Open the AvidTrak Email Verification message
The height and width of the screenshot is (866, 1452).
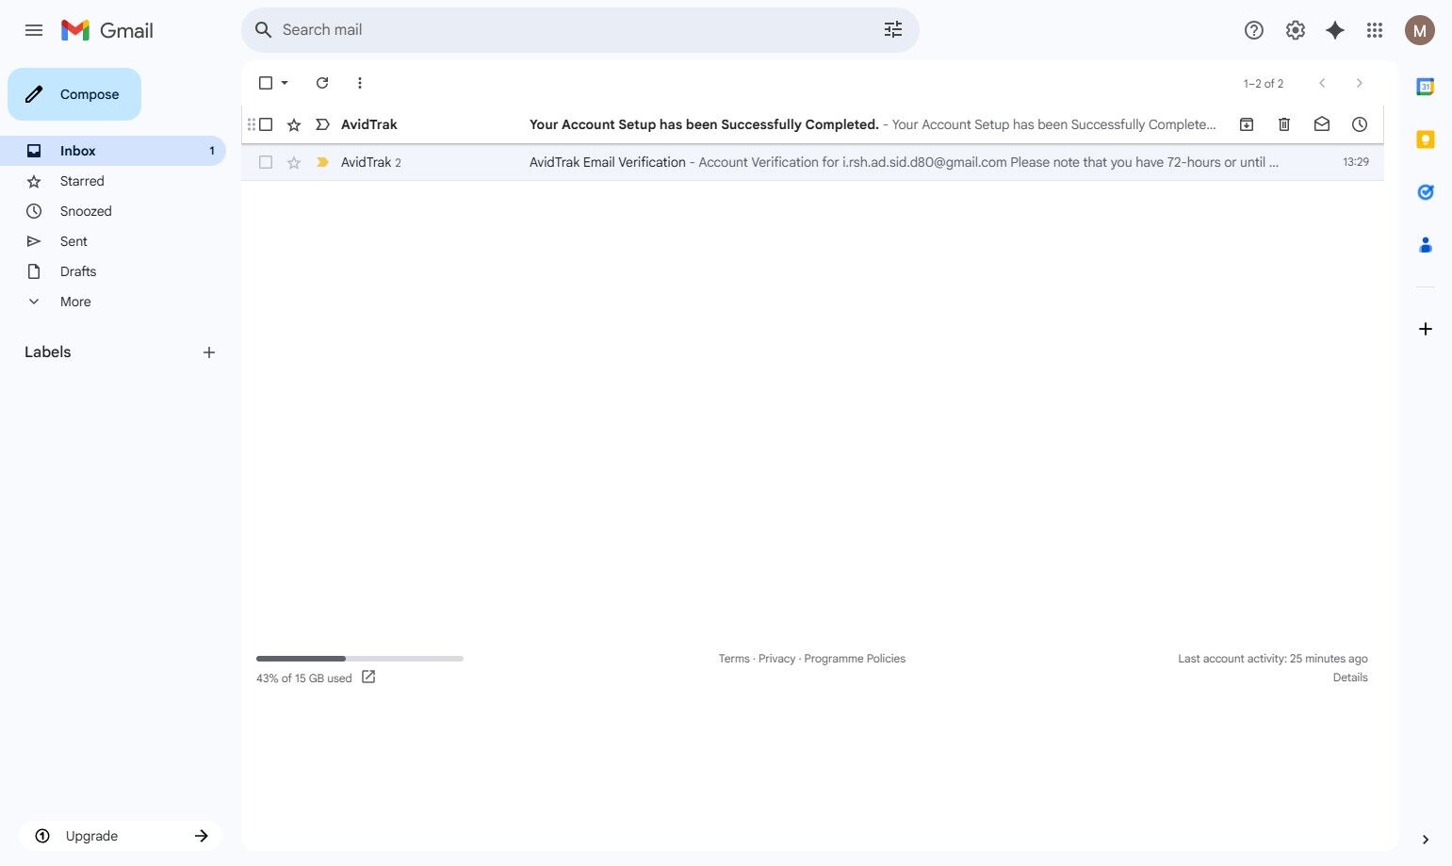[812, 162]
